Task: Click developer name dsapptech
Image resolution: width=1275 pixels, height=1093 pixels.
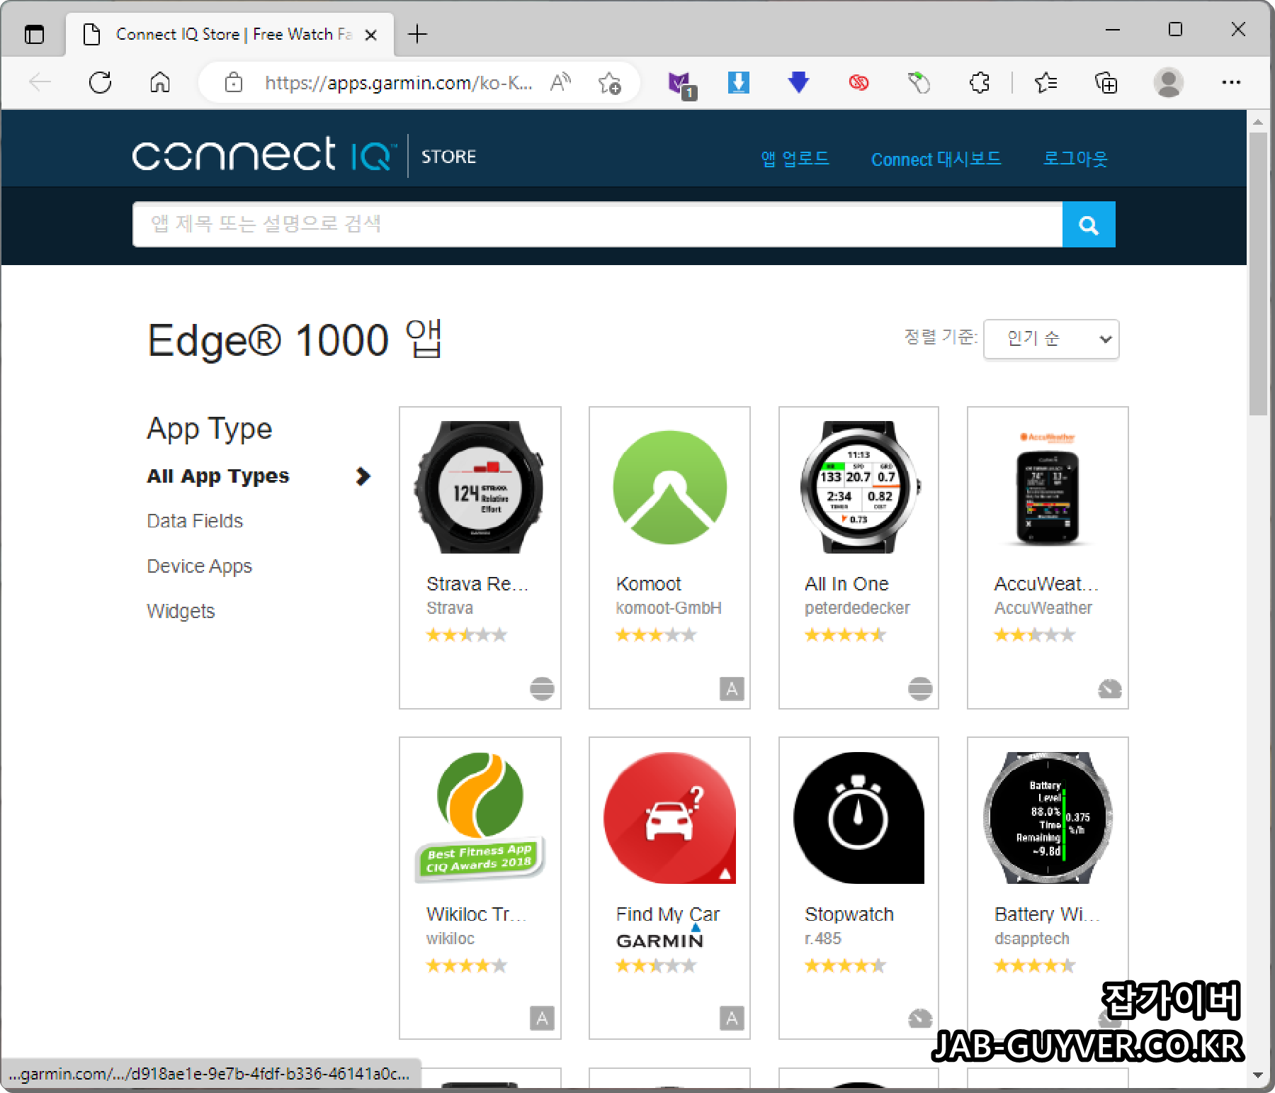Action: click(x=1032, y=938)
